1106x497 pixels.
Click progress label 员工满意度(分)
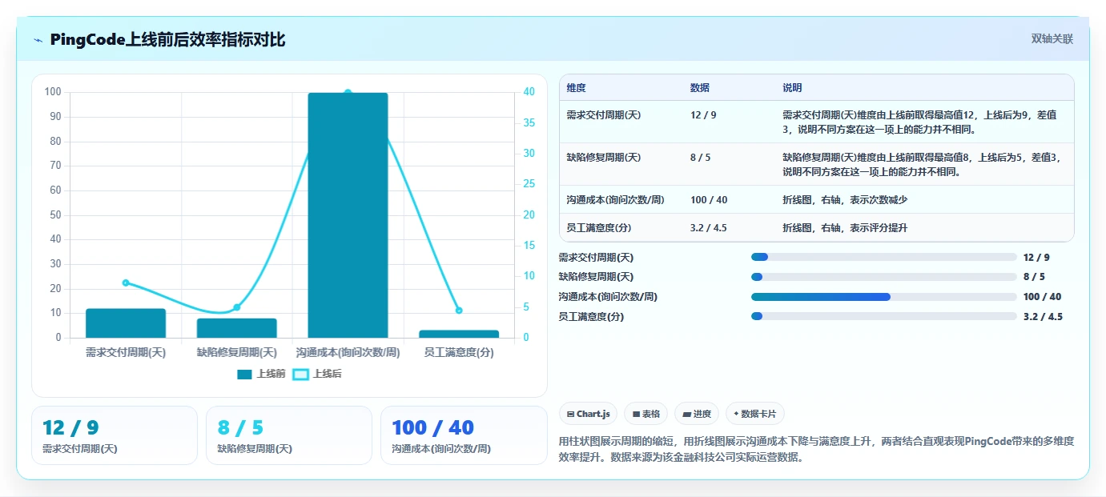pos(591,316)
